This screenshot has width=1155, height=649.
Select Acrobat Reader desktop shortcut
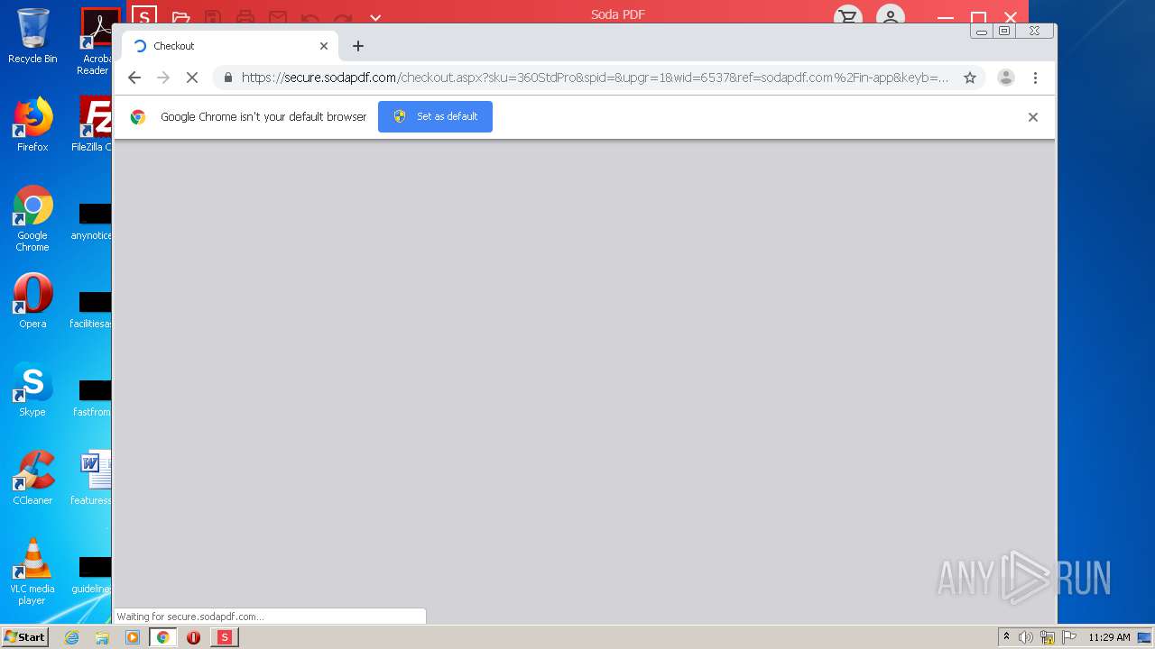click(x=96, y=41)
